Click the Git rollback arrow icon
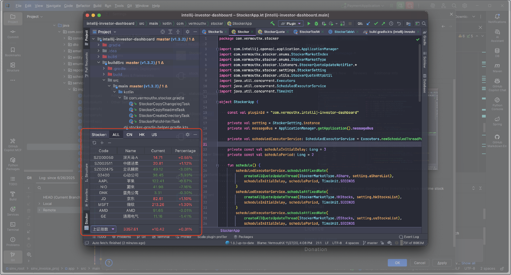The image size is (511, 275). point(399,23)
